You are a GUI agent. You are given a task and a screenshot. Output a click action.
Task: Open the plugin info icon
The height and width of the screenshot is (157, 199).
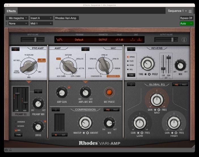point(184,40)
